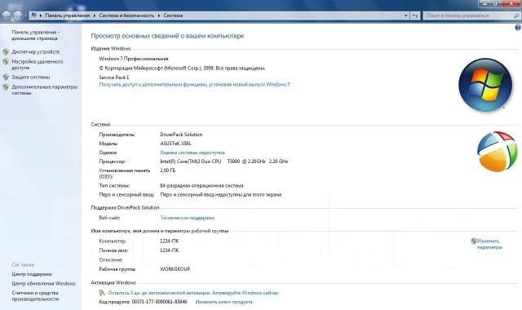Click the Control Panel icon in address bar
This screenshot has height=310, width=522.
click(33, 15)
